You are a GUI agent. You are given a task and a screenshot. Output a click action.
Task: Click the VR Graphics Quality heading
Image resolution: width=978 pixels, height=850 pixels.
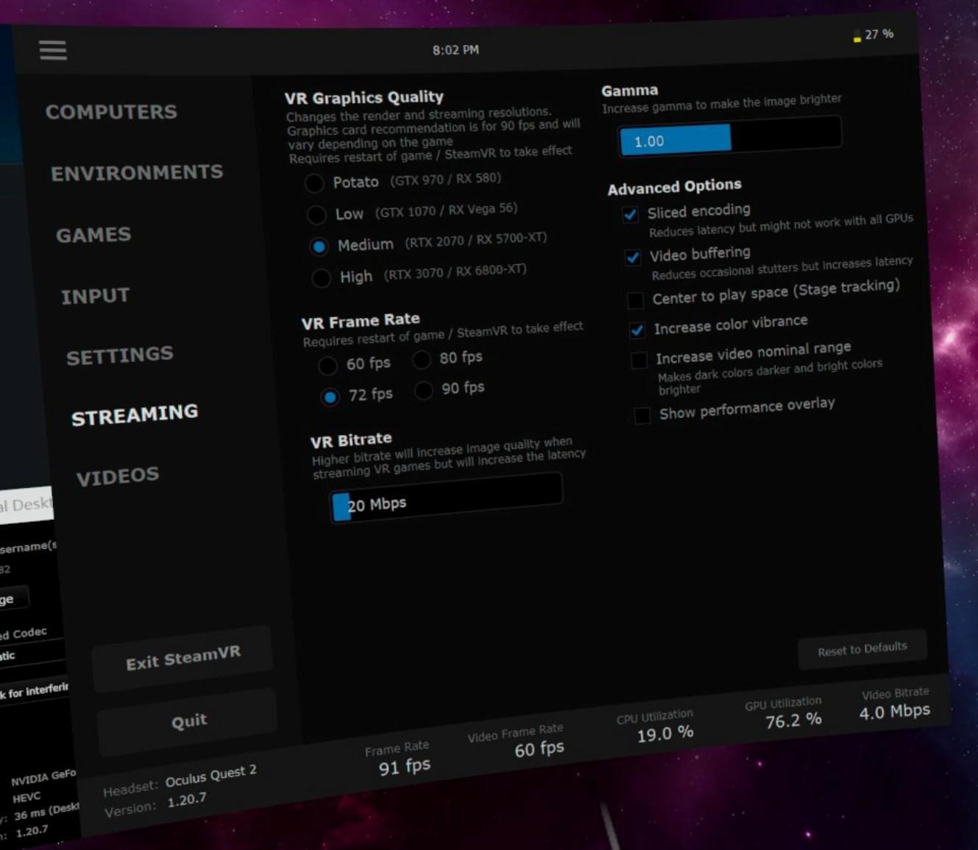click(x=364, y=98)
